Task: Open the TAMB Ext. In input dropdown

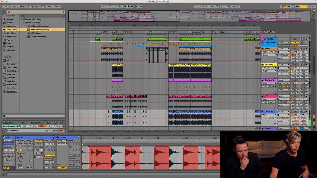Action: click(x=283, y=49)
